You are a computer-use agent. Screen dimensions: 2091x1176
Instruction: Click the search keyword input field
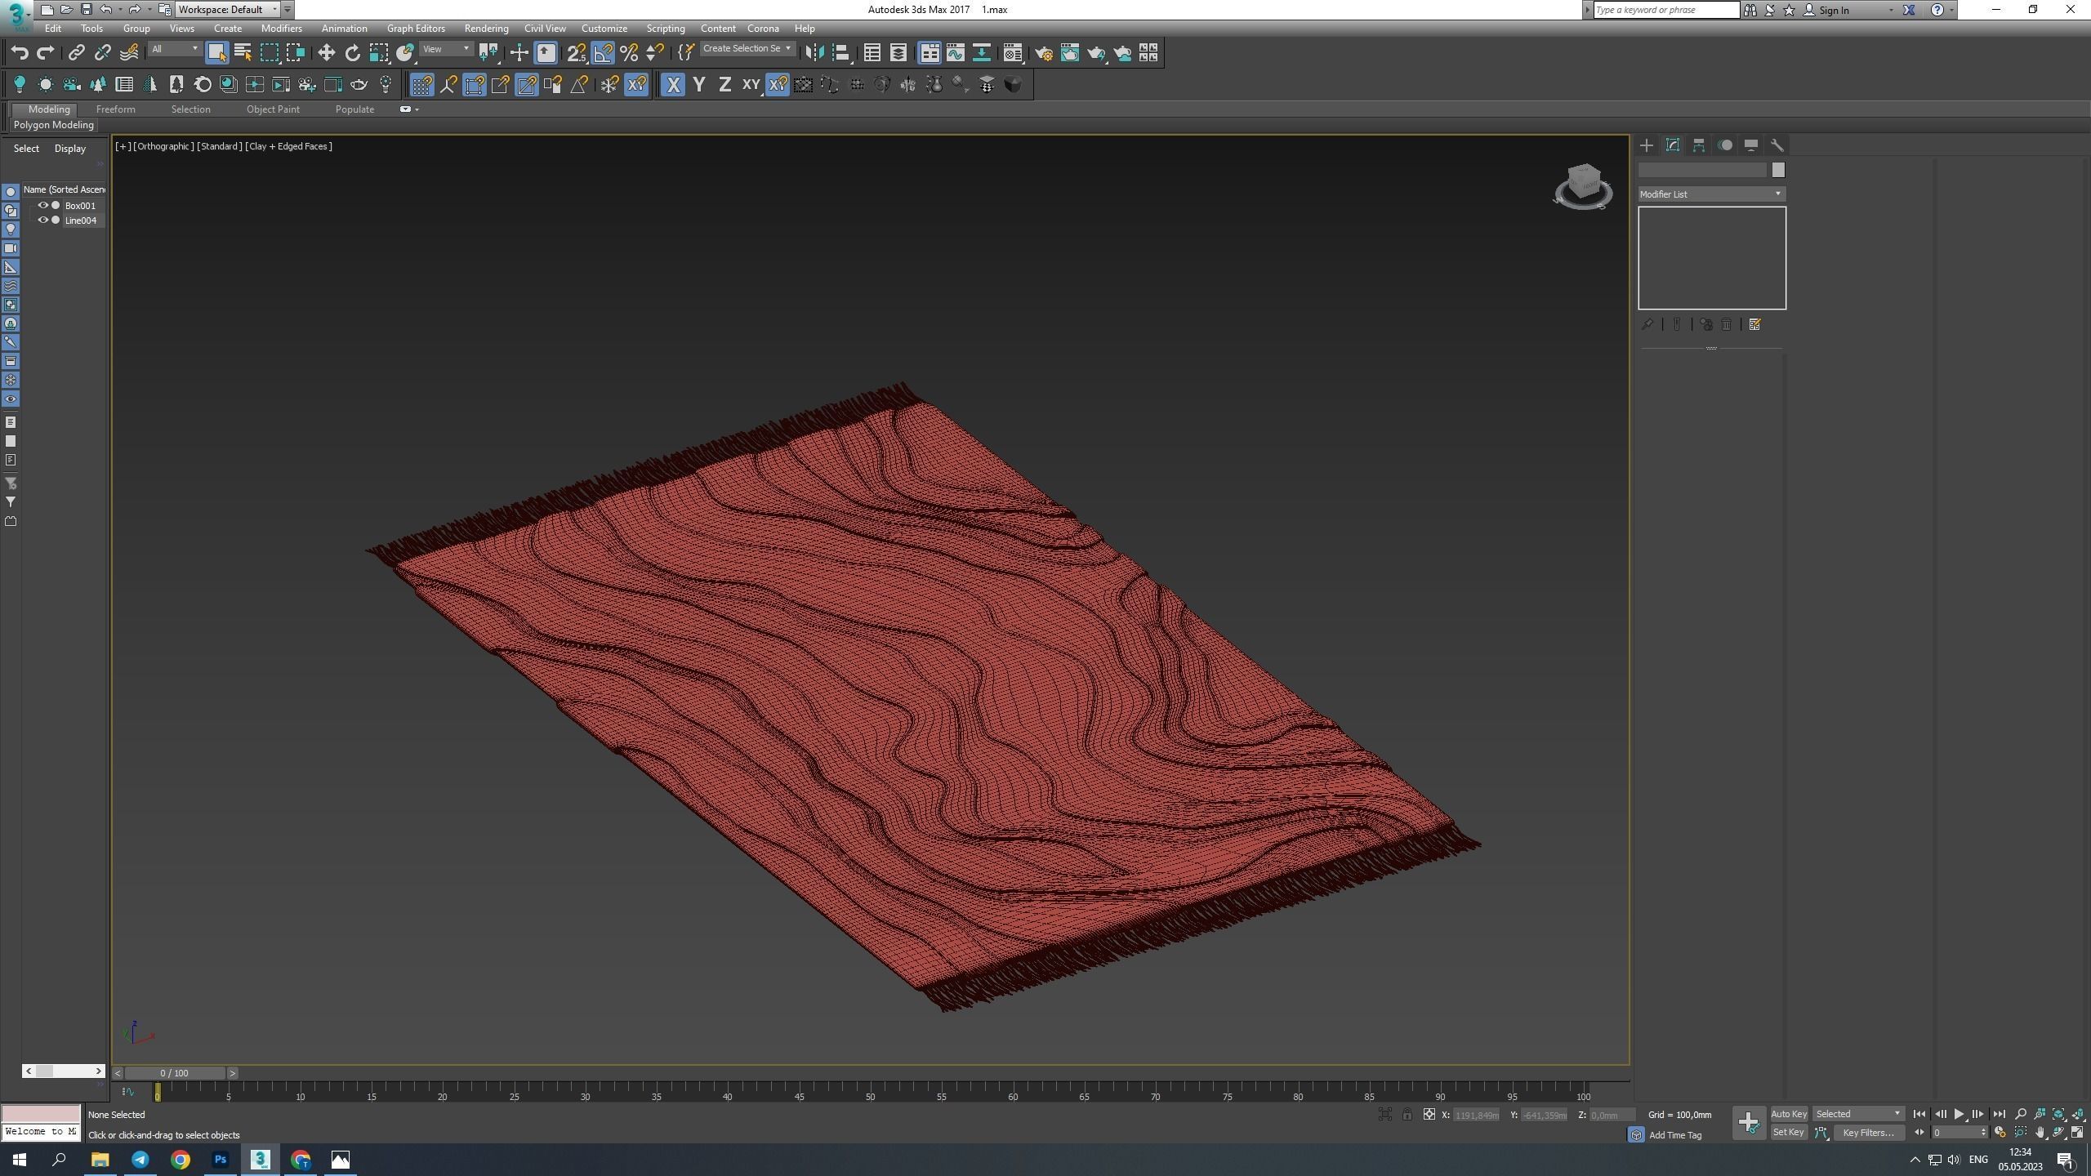point(1666,10)
